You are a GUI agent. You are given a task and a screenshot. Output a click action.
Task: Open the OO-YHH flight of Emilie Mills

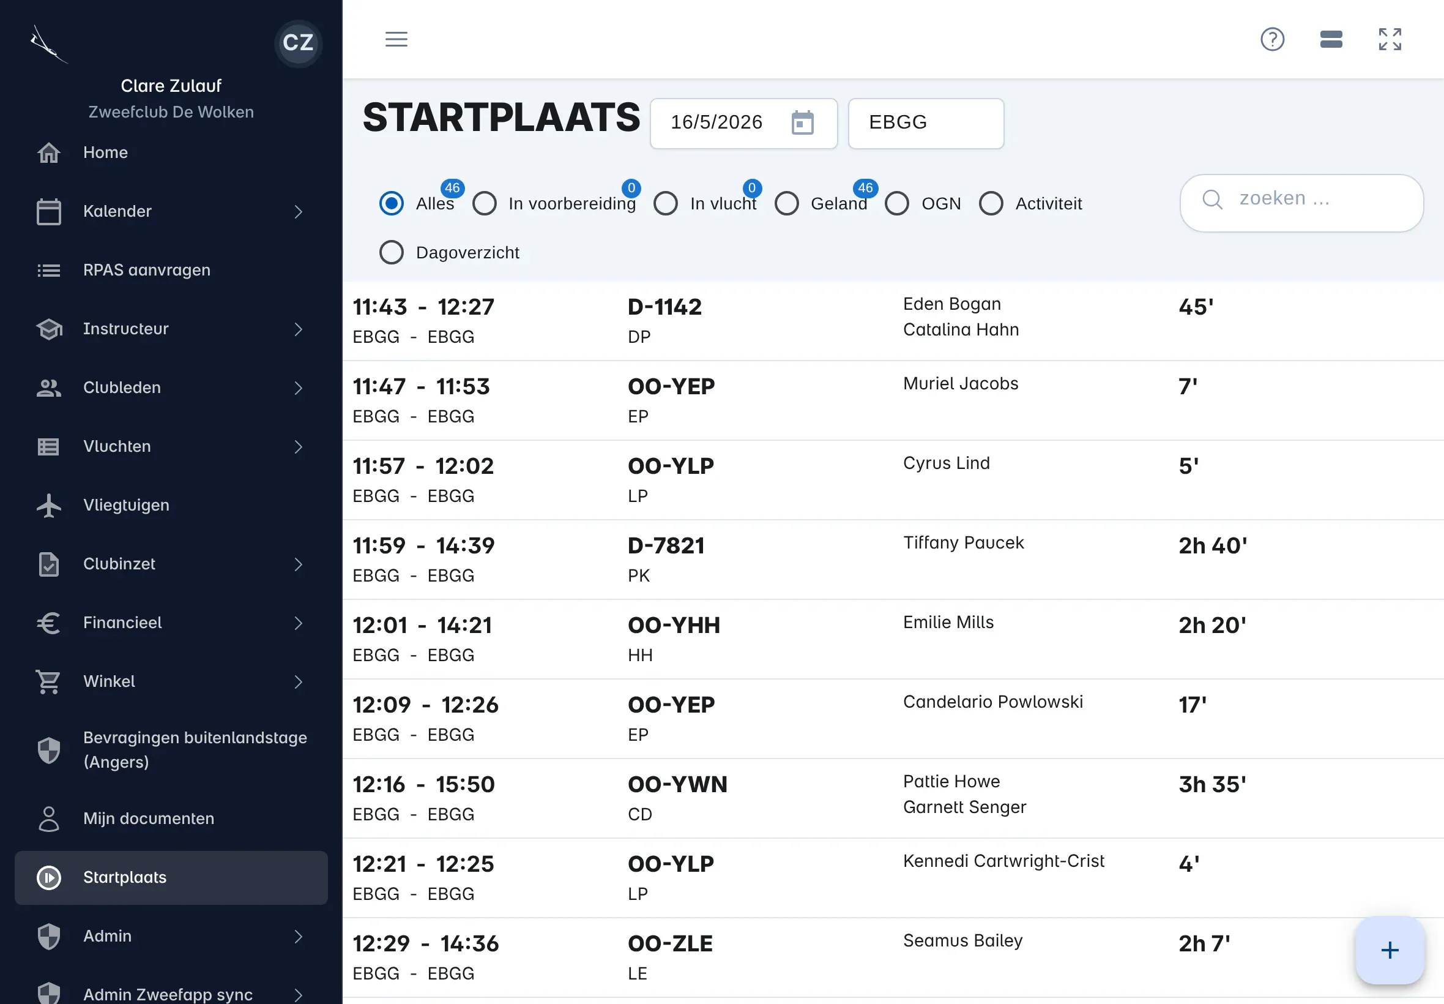tap(893, 639)
